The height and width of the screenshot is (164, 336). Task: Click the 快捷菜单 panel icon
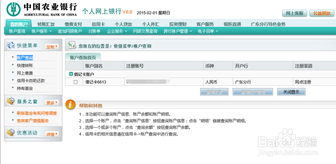click(x=11, y=45)
